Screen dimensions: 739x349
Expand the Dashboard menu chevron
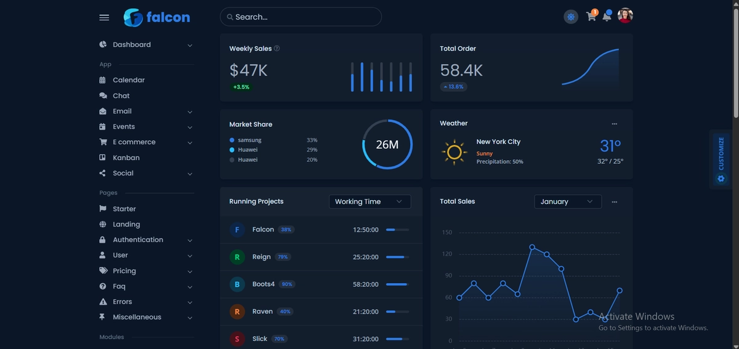tap(190, 45)
